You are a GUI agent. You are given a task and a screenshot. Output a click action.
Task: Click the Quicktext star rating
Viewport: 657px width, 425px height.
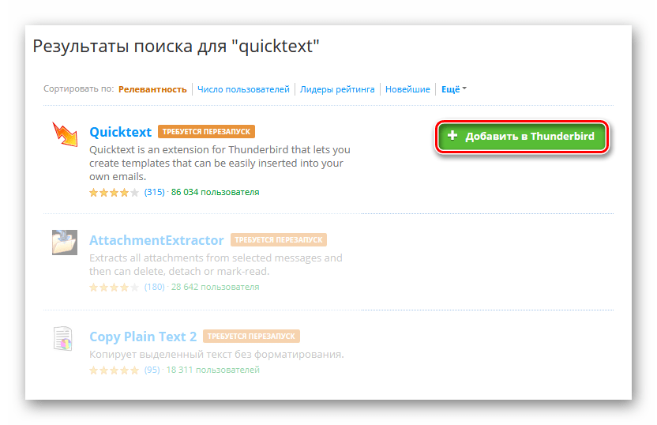point(115,192)
